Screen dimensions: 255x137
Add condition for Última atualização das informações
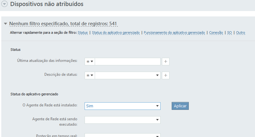click(166, 62)
